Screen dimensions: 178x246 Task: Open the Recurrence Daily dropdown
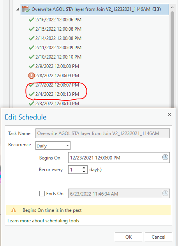pos(53,146)
